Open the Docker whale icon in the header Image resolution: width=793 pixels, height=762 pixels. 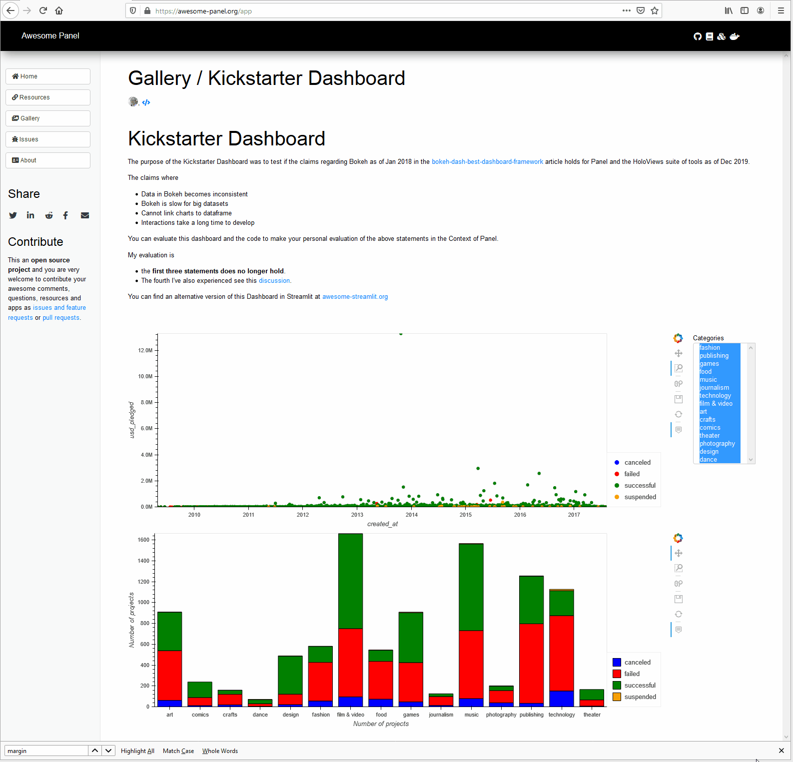click(735, 36)
